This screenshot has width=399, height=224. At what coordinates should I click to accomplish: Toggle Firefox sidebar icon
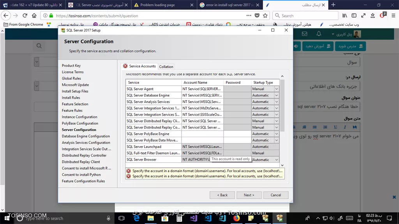click(354, 16)
